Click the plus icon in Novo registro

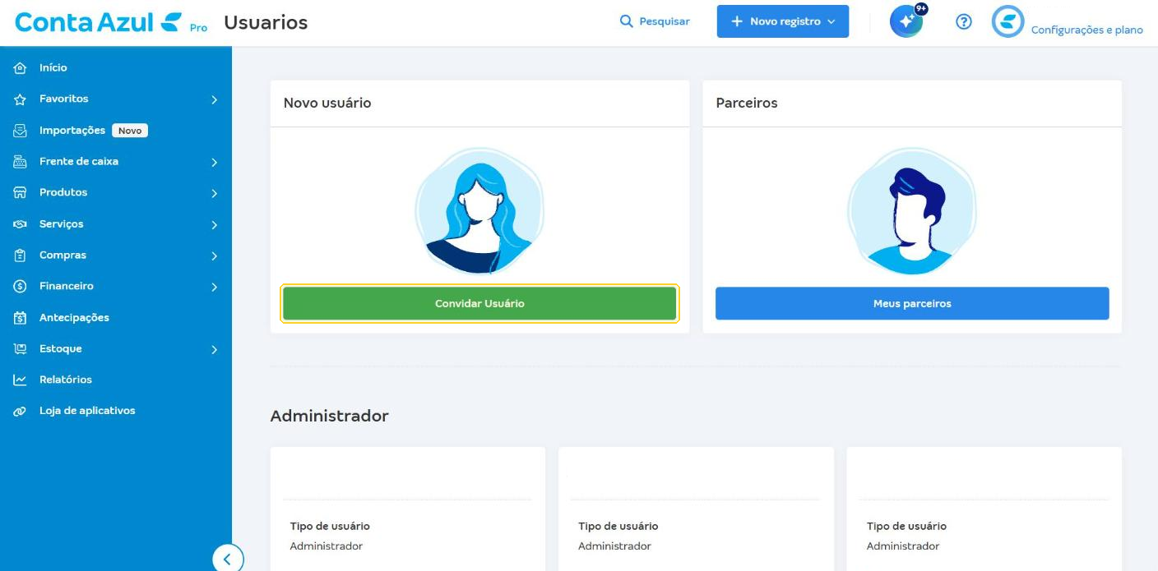737,21
